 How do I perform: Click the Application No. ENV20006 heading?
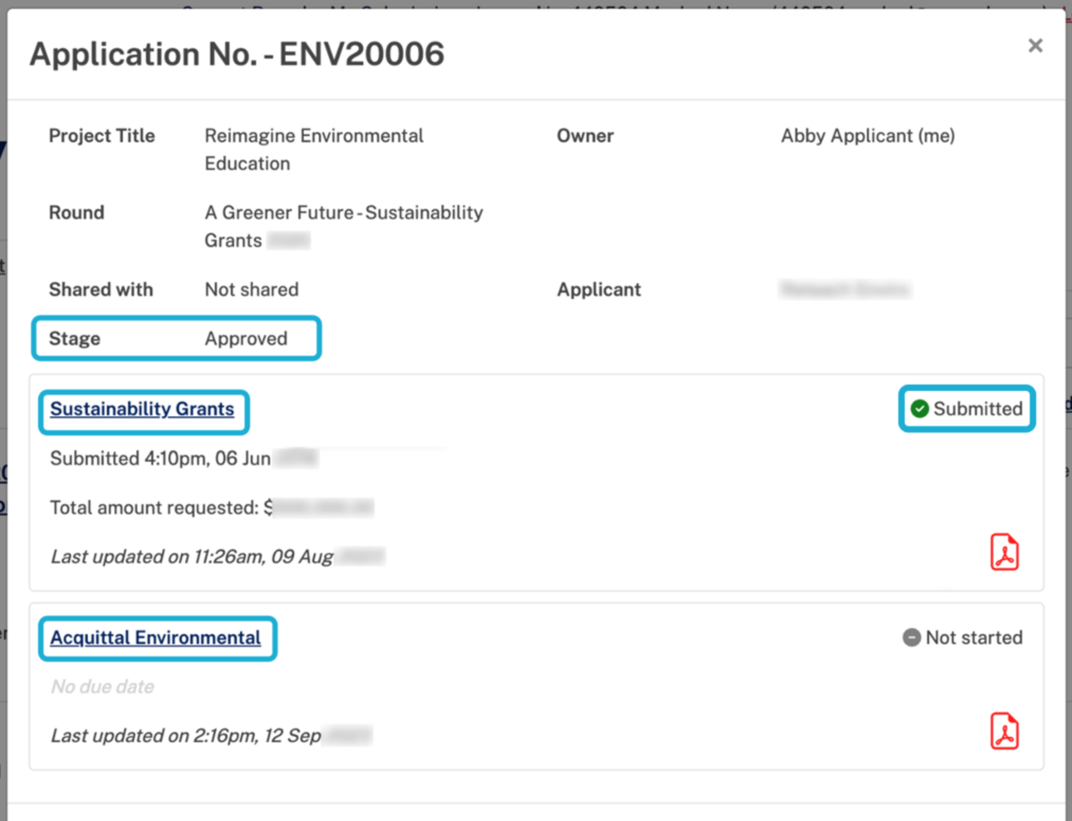pos(238,53)
